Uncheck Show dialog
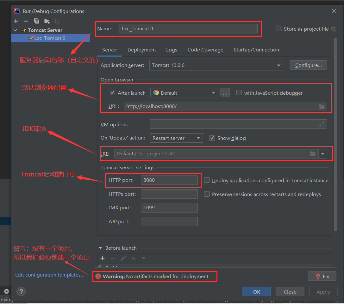The image size is (344, 304). (x=212, y=138)
